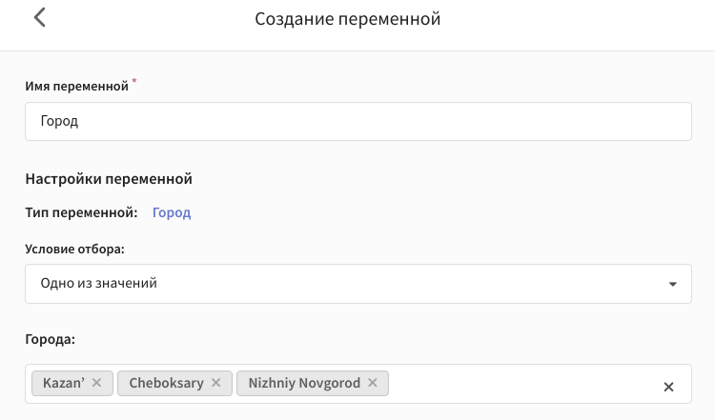Click the Имя переменной field label
This screenshot has height=420, width=715.
click(76, 86)
